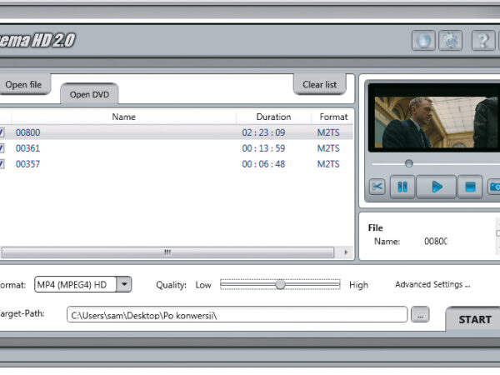Click the globe icon in the top bar

pyautogui.click(x=423, y=40)
